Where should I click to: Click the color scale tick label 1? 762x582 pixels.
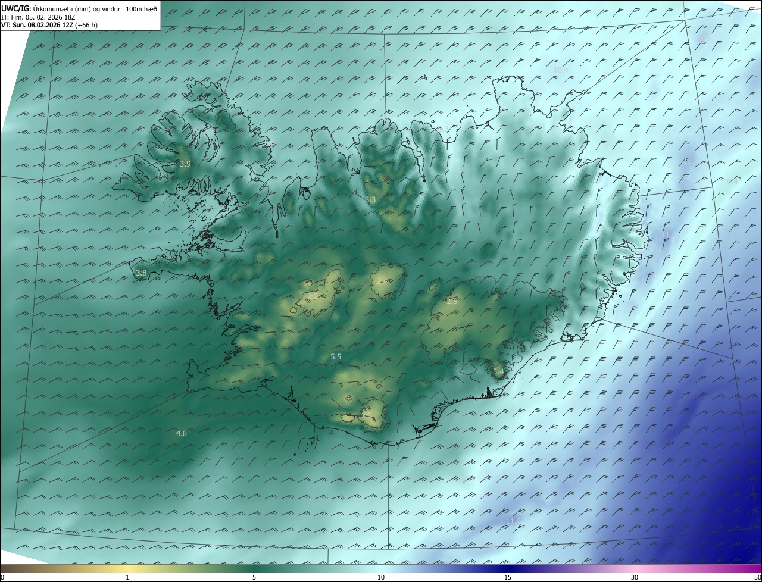tap(127, 577)
